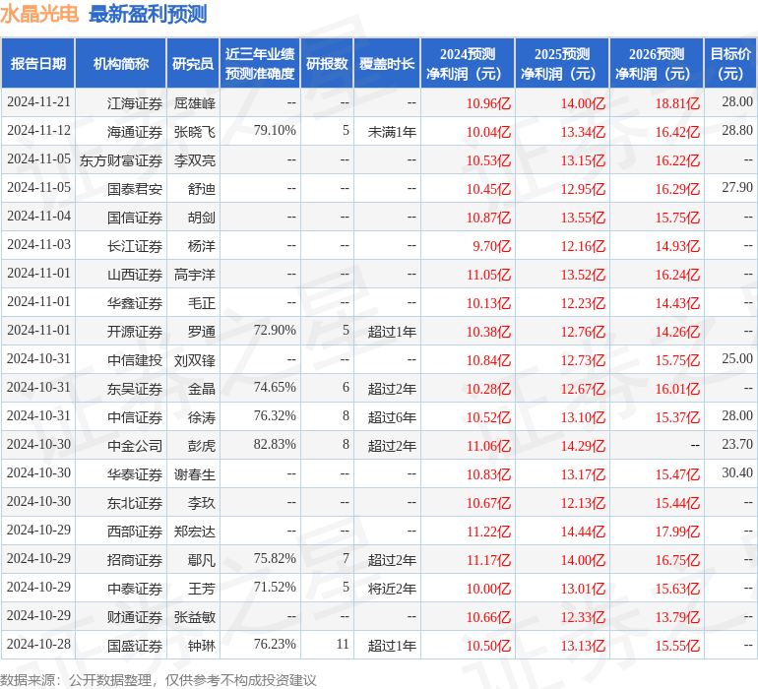Click target price 27.90
This screenshot has height=689, width=758.
[x=737, y=188]
